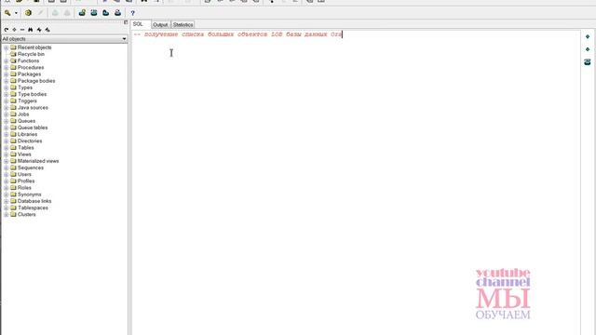Click the blue question mark Help icon

132,13
